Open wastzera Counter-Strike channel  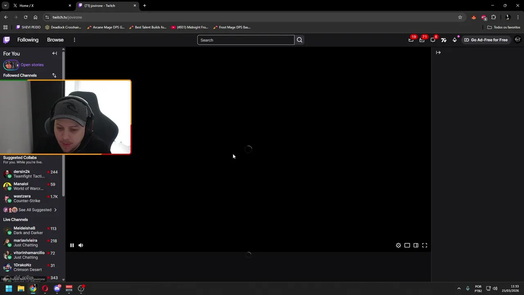pyautogui.click(x=32, y=198)
